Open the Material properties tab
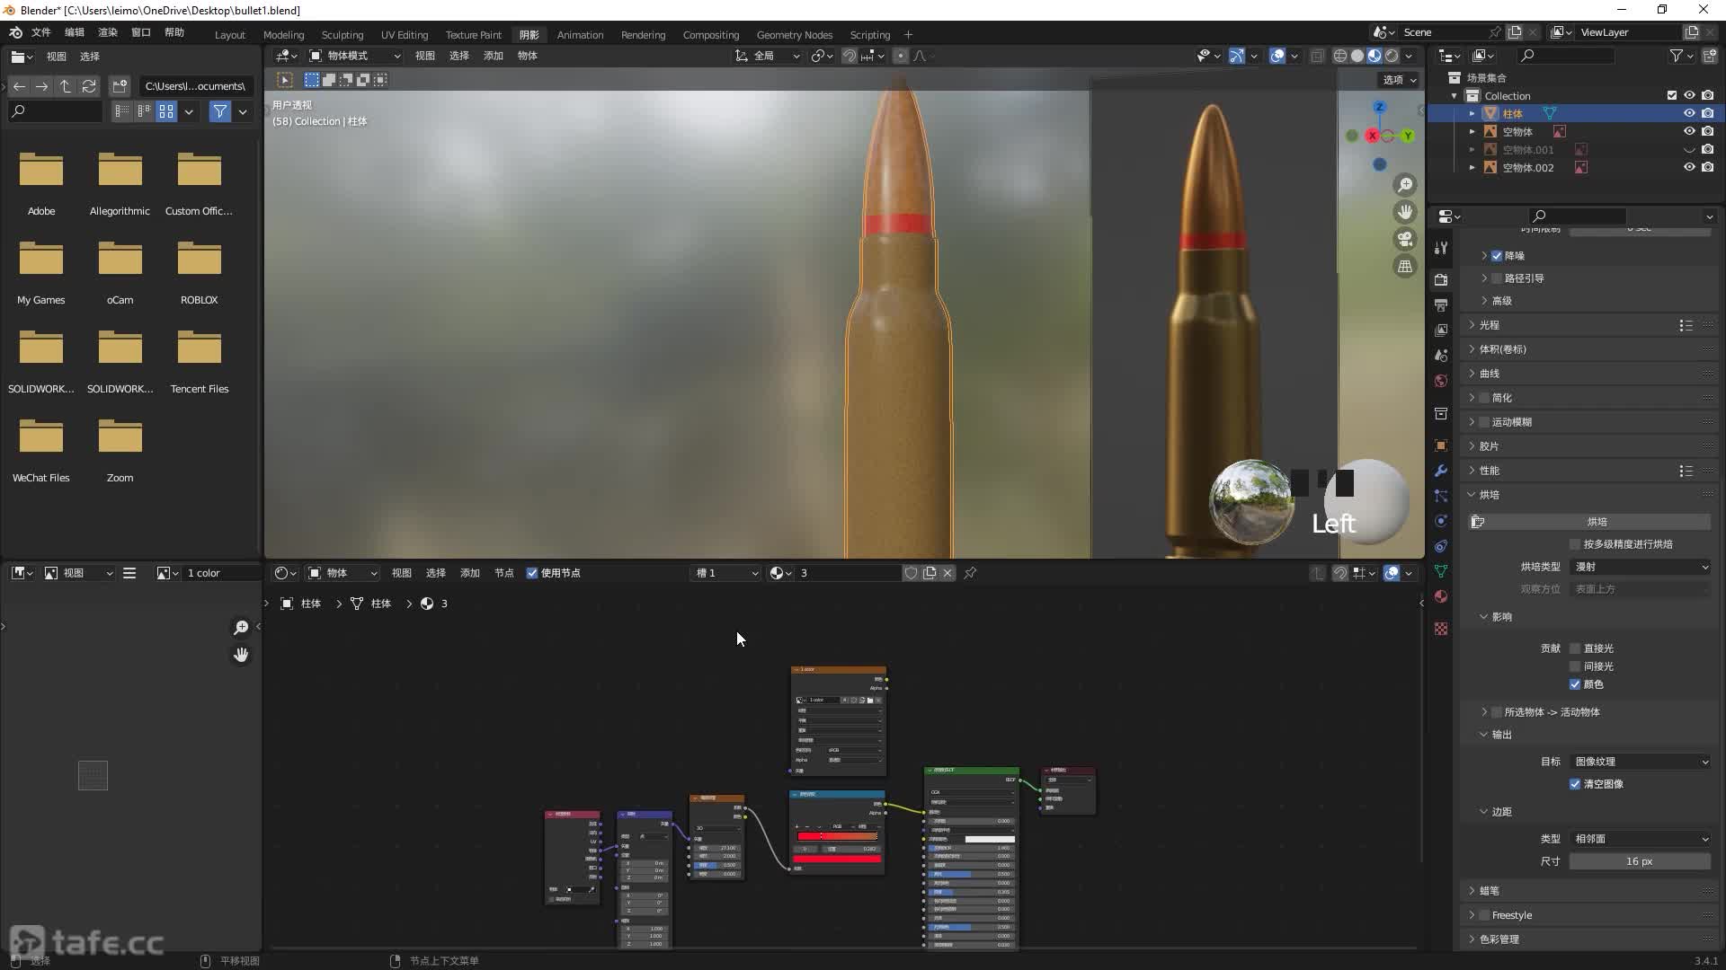 pos(1441,596)
